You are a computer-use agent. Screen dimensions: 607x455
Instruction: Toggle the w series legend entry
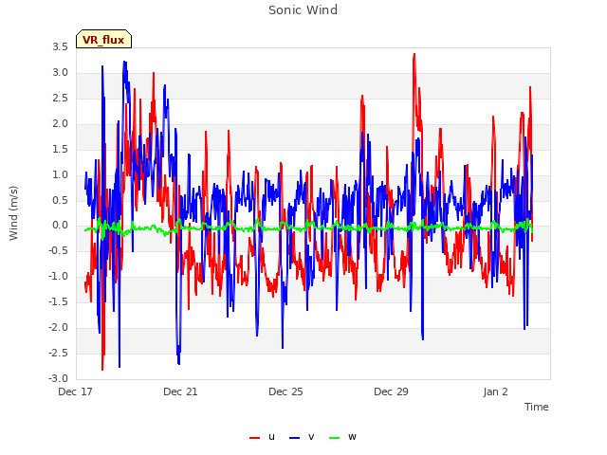tap(342, 437)
